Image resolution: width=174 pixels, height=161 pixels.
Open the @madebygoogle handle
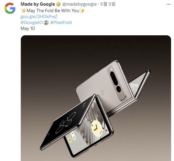tap(79, 4)
